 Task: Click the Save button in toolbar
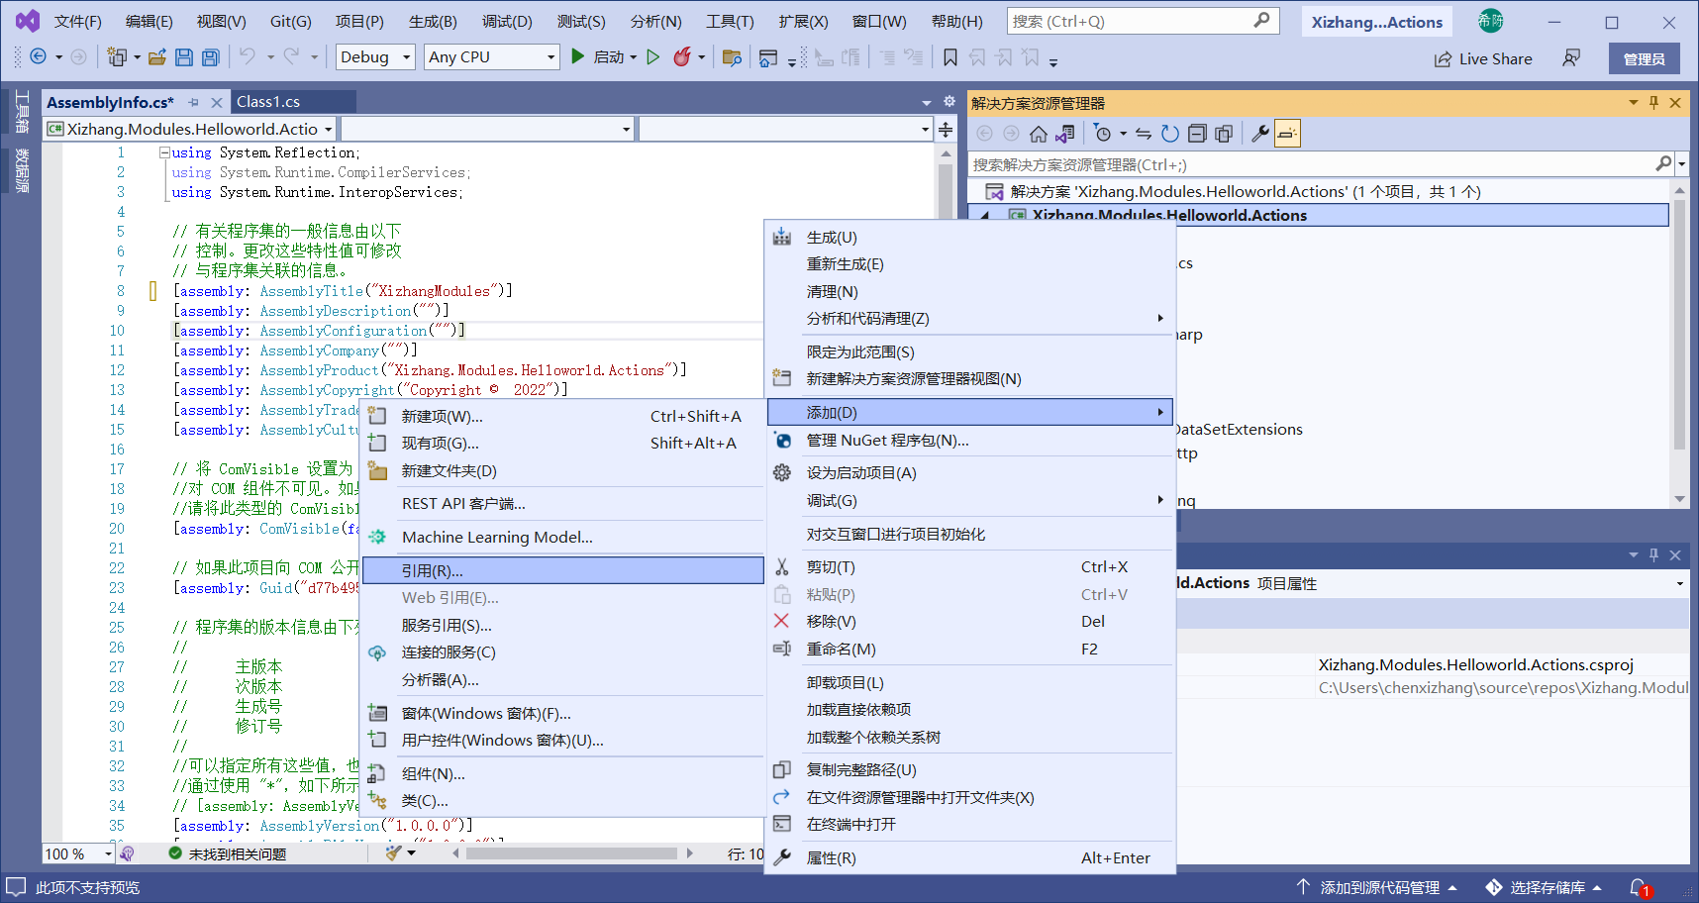184,57
